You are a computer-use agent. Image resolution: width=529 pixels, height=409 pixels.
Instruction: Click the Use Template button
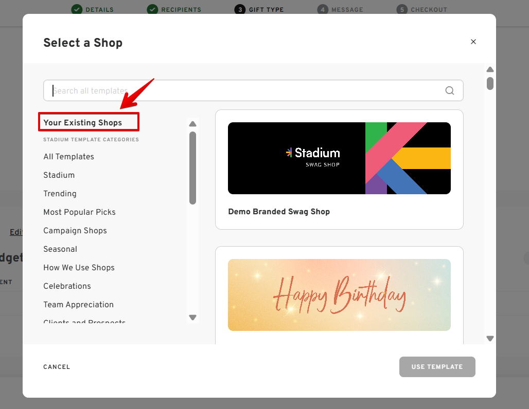point(437,367)
